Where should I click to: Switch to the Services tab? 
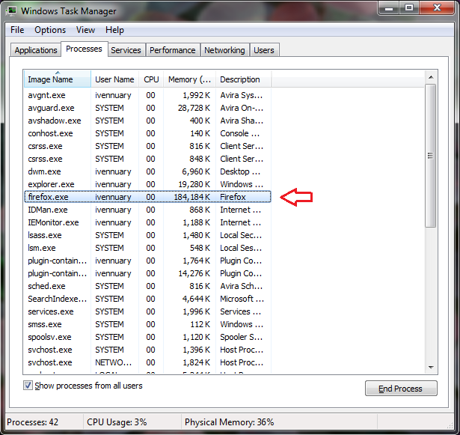click(126, 50)
